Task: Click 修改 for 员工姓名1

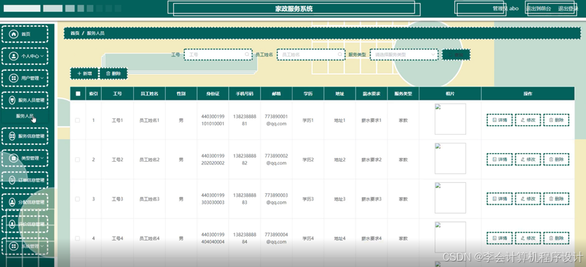Action: coord(528,120)
